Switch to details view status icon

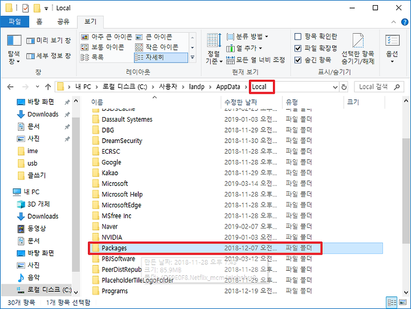(x=392, y=303)
